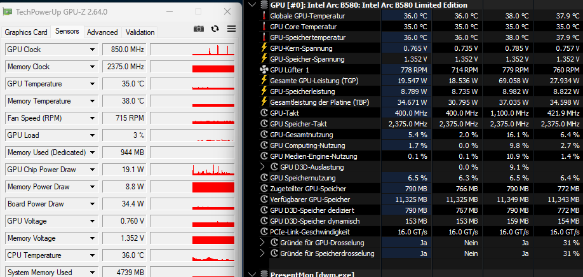
Task: Open the Memory Clock sensor dropdown
Action: point(92,67)
